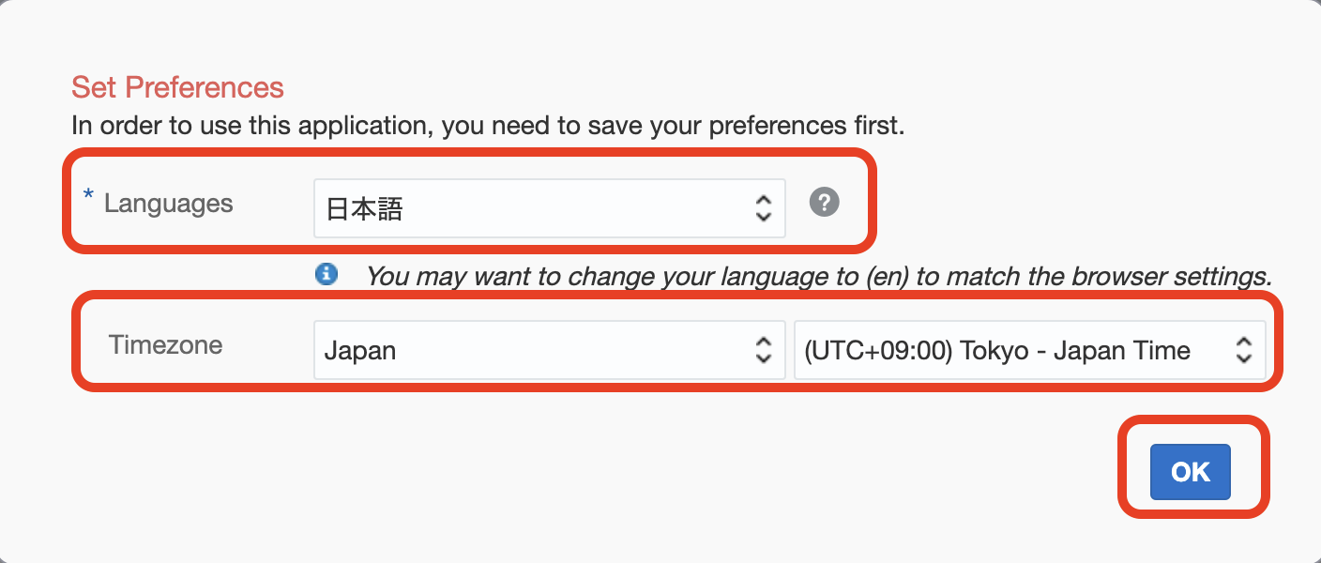Click the help question mark icon beside Languages
Image resolution: width=1321 pixels, height=563 pixels.
[x=824, y=202]
